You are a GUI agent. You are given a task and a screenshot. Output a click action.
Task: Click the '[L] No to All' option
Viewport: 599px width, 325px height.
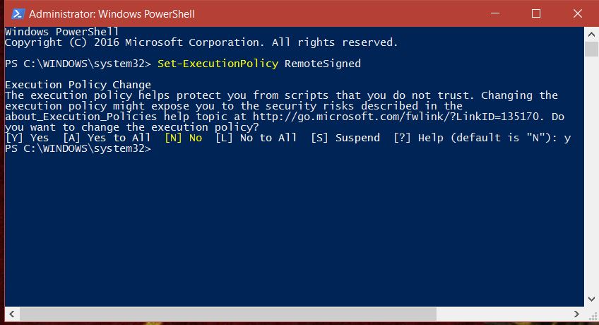point(256,138)
